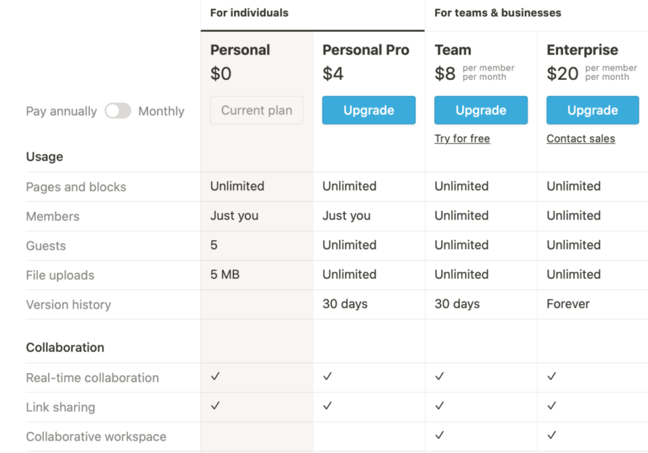Open the Contact sales link

(581, 139)
